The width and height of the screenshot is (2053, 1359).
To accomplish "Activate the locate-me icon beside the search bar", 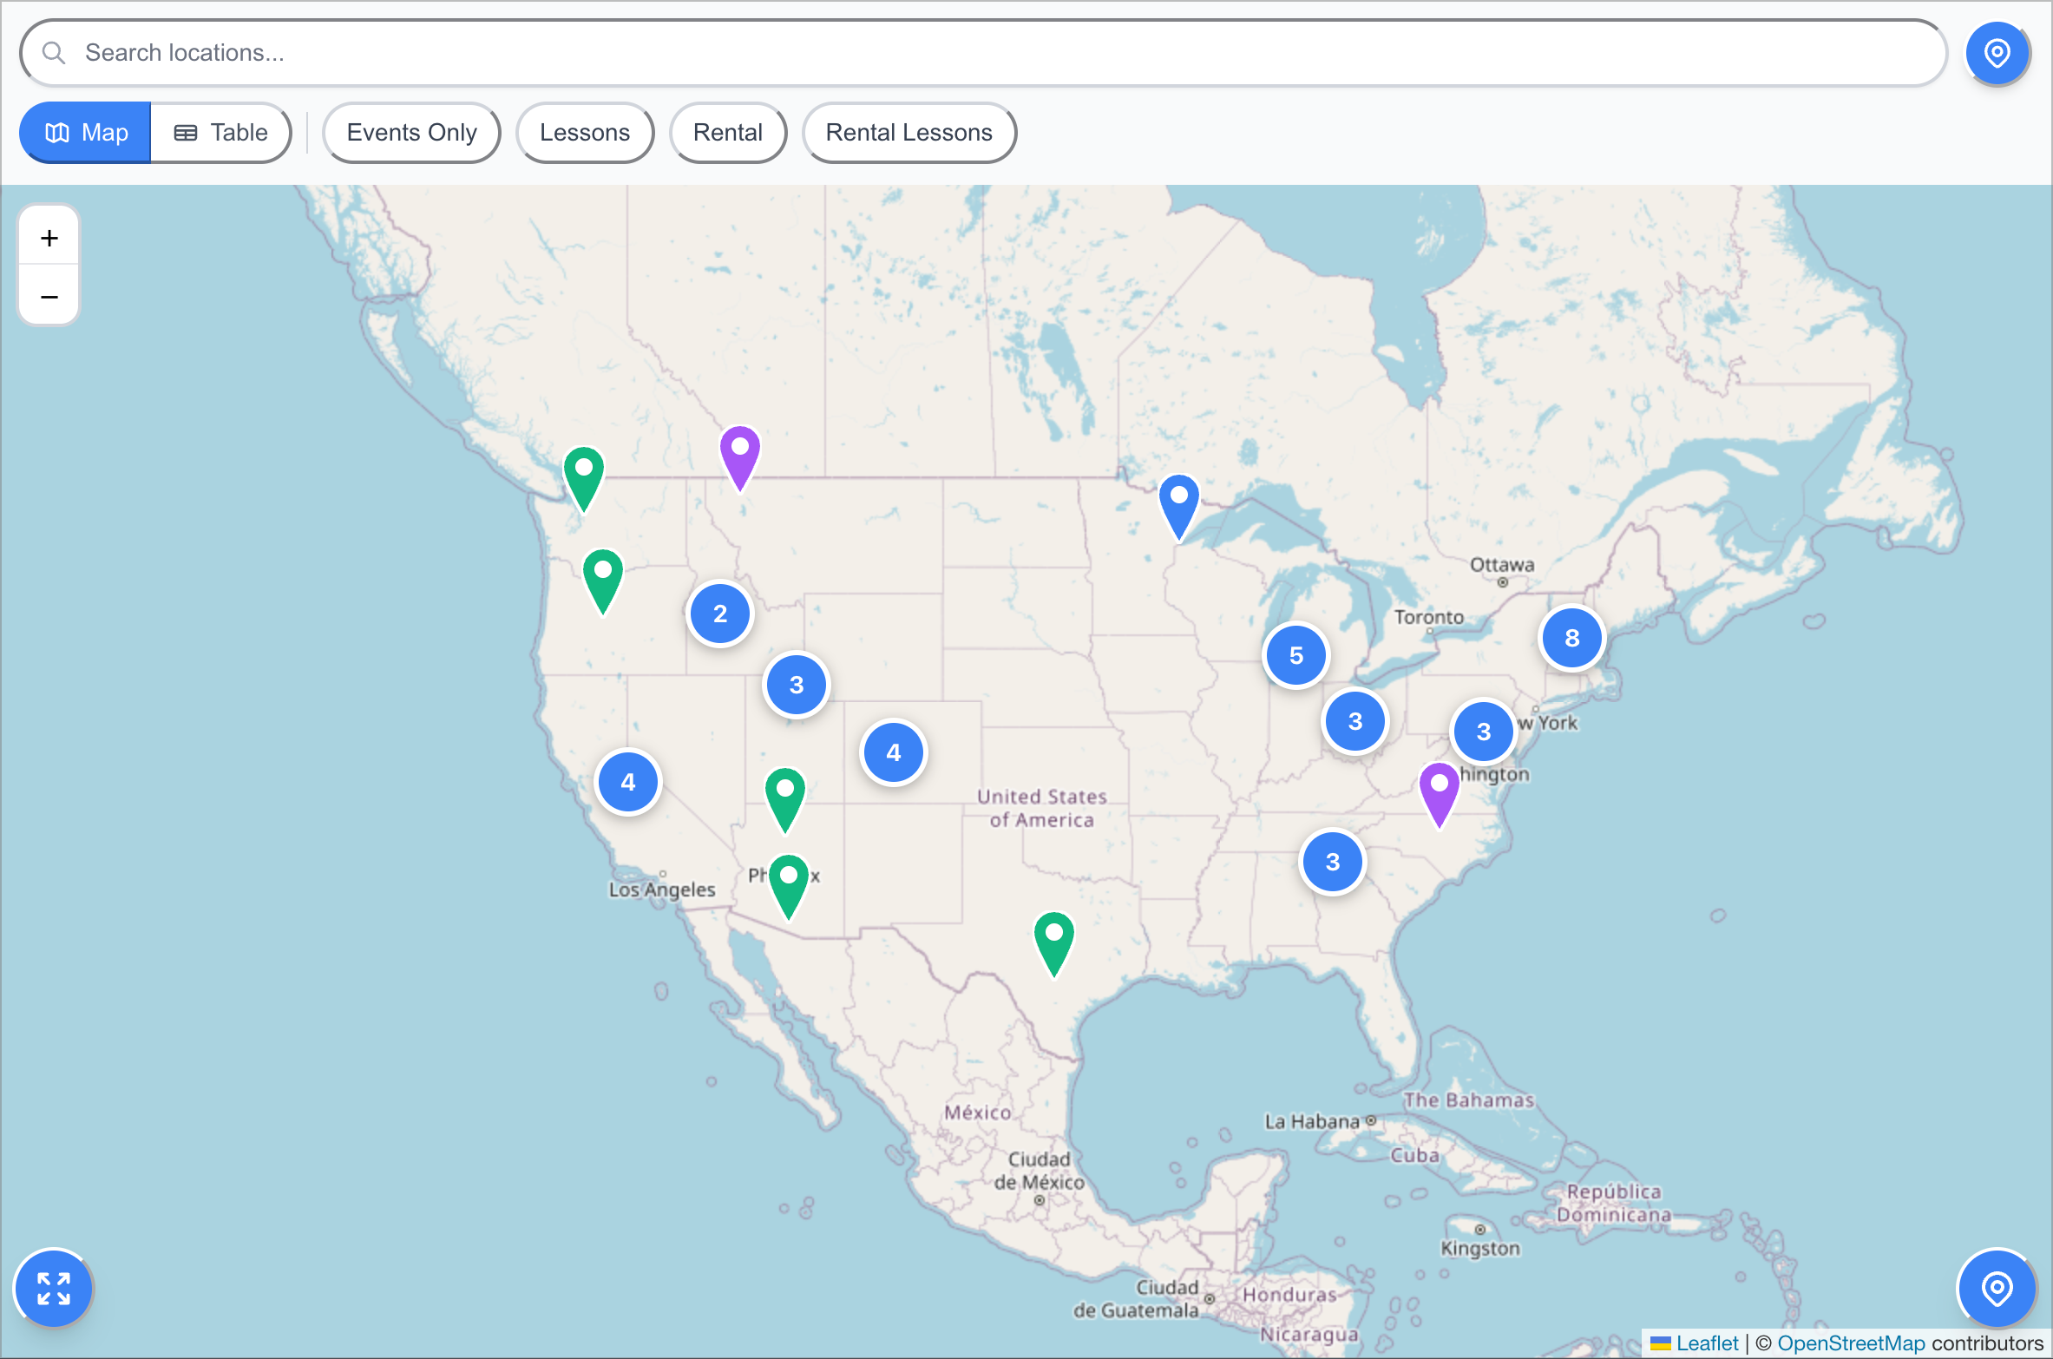I will pyautogui.click(x=1997, y=53).
